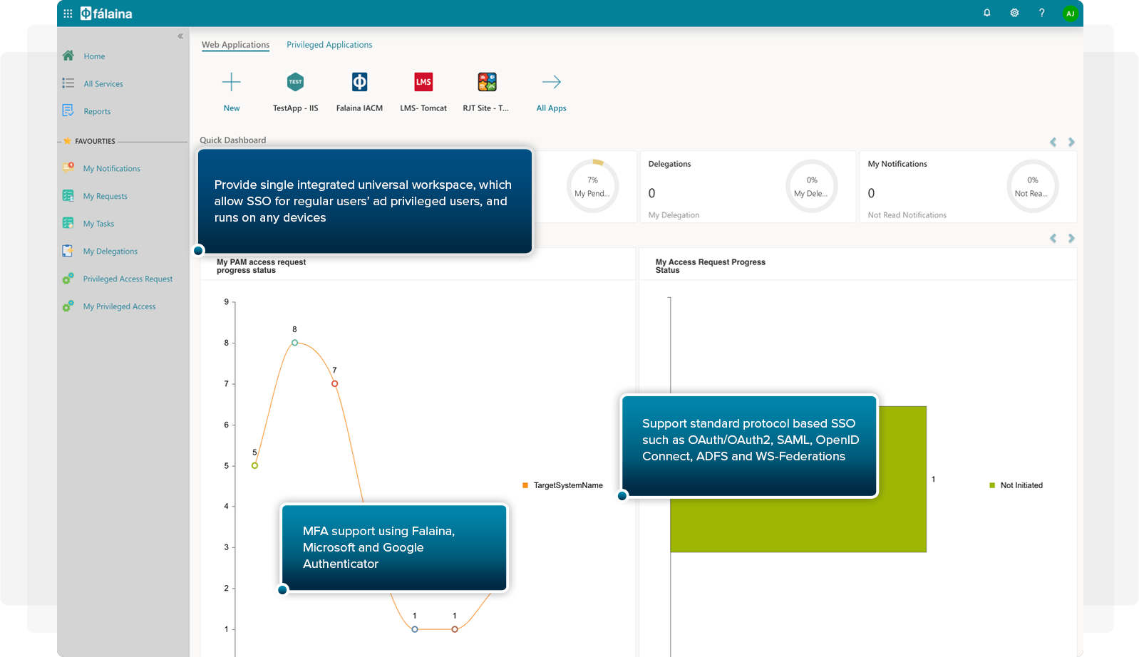The width and height of the screenshot is (1139, 657).
Task: Open My Privileged Access link
Action: [119, 307]
